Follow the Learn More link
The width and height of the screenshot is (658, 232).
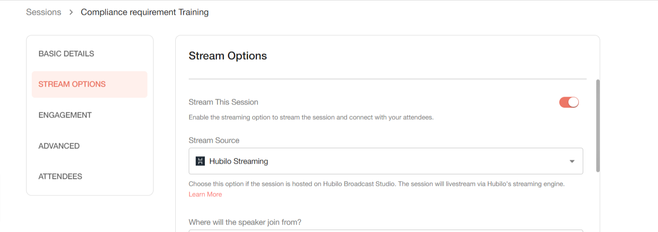205,194
